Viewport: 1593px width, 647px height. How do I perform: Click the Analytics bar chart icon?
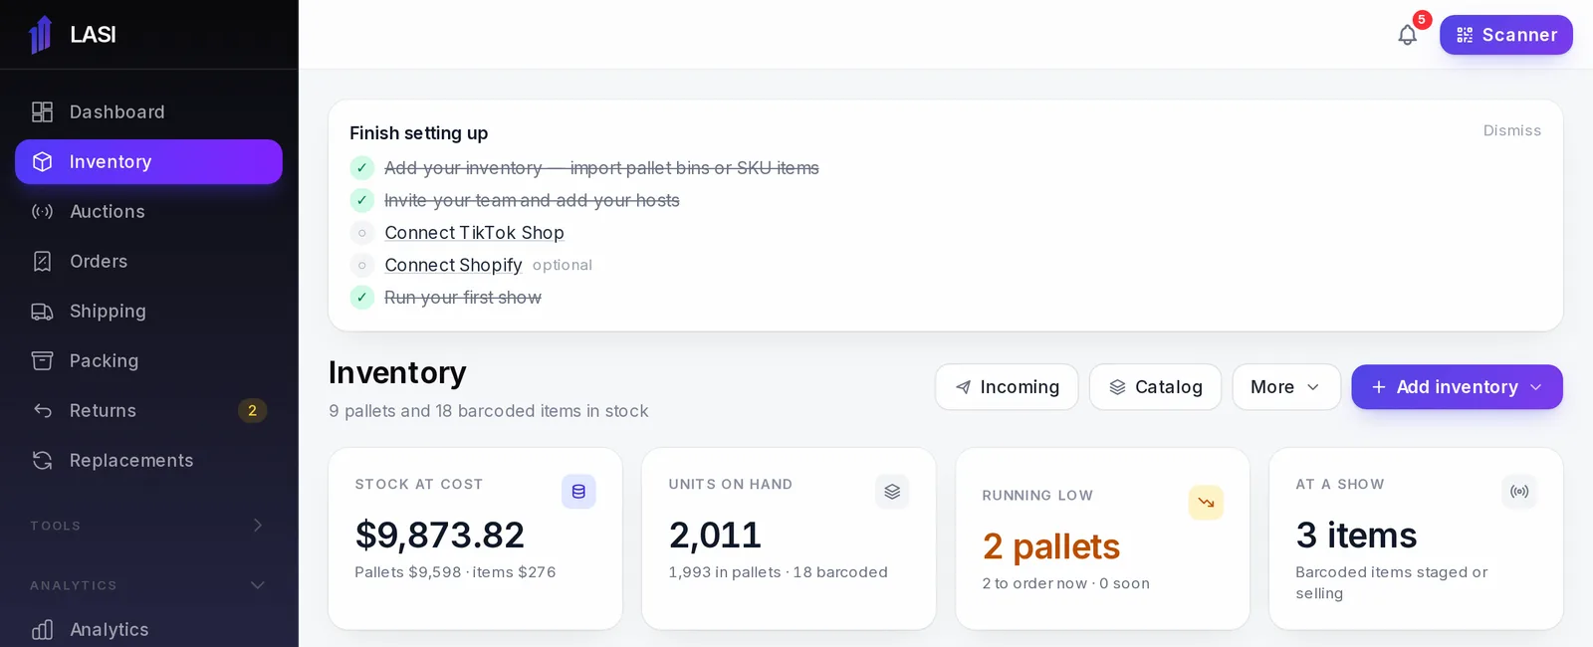click(x=42, y=630)
